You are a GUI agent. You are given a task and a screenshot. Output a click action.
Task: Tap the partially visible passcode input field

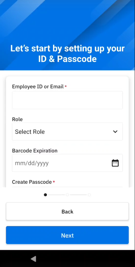tap(67, 187)
